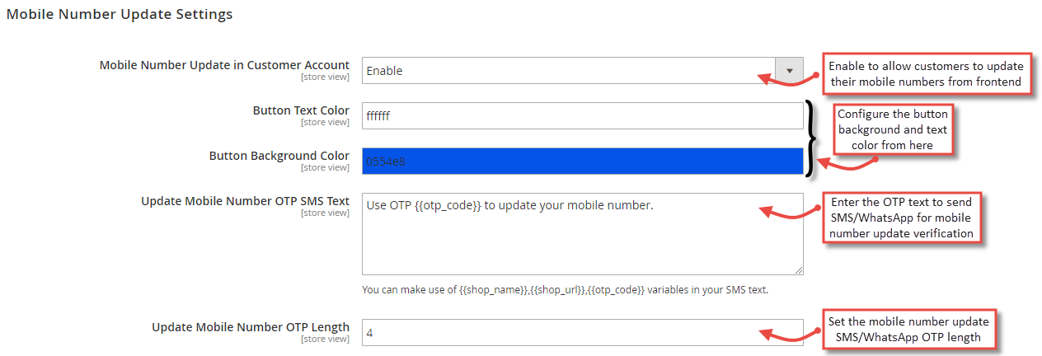Click the 'Set the mobile number update' callout
Viewport: 1042px width, 356px height.
click(908, 330)
